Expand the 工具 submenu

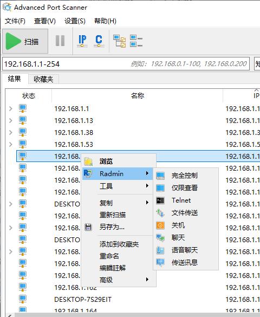coord(118,186)
